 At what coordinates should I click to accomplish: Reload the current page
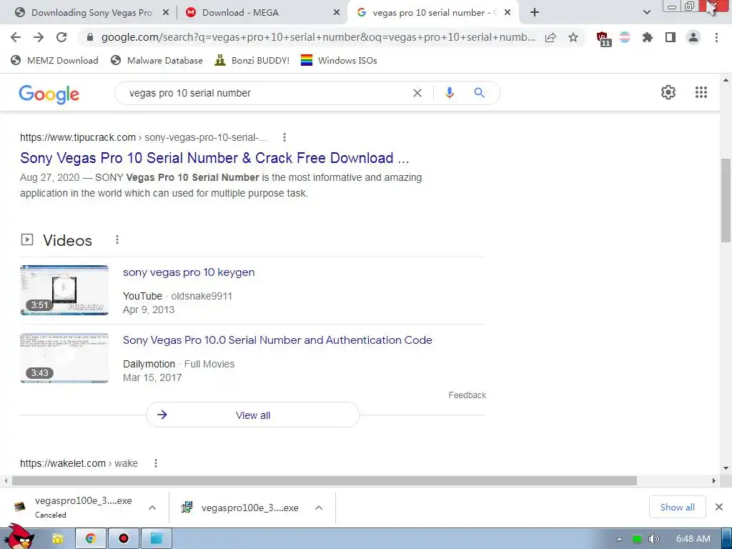coord(61,37)
